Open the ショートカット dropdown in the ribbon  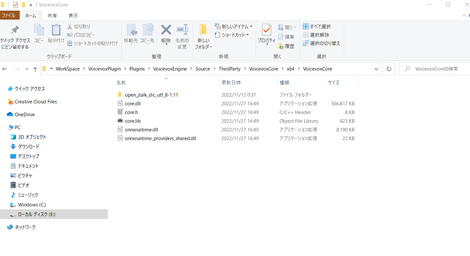tap(232, 35)
